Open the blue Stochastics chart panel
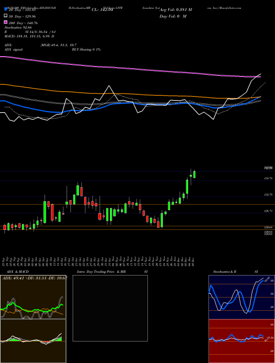The width and height of the screenshot is (275, 363). (241, 297)
